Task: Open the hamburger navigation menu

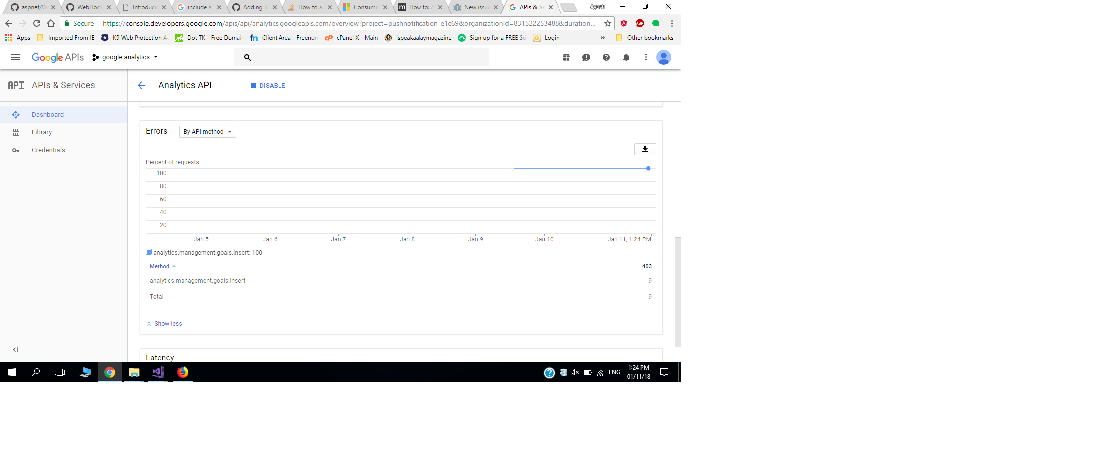Action: pos(16,57)
